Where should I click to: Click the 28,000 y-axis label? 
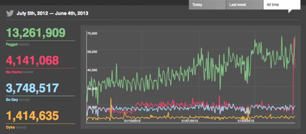point(92,88)
